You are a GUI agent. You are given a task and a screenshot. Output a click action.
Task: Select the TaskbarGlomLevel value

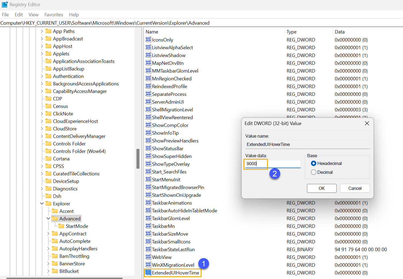(171, 218)
